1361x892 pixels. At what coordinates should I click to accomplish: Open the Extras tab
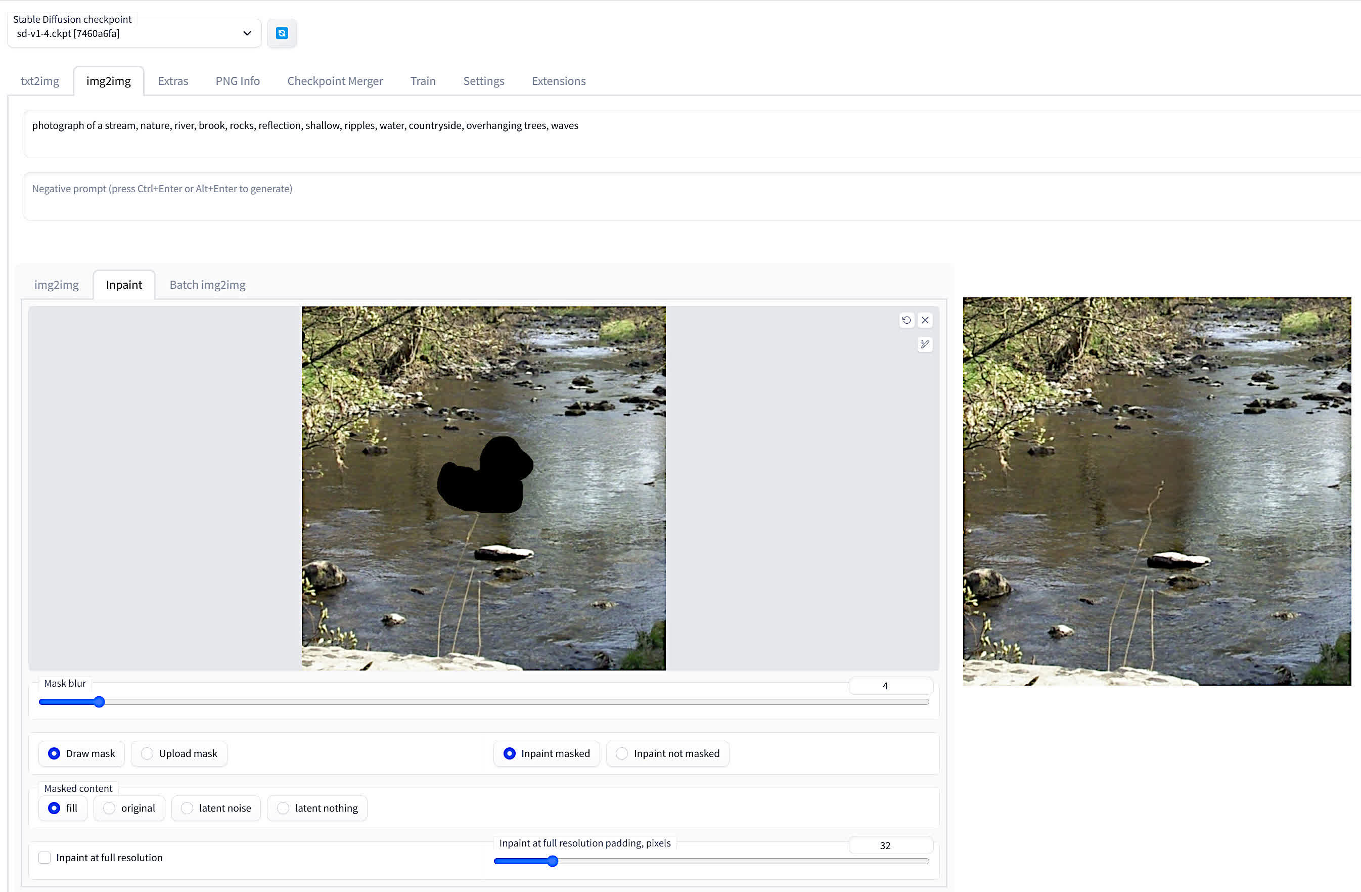point(173,80)
